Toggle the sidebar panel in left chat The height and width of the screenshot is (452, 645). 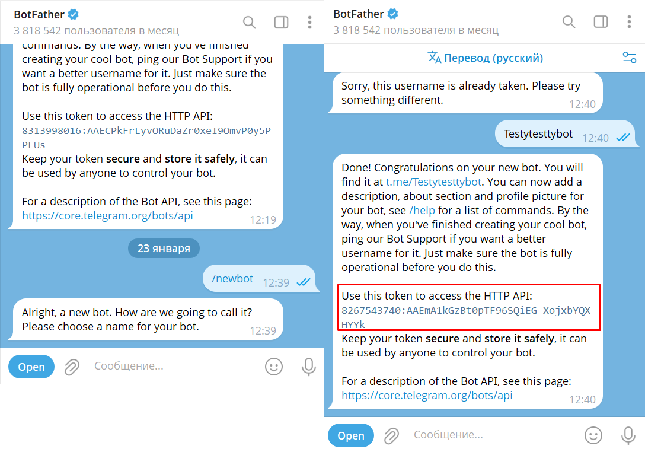tap(281, 23)
